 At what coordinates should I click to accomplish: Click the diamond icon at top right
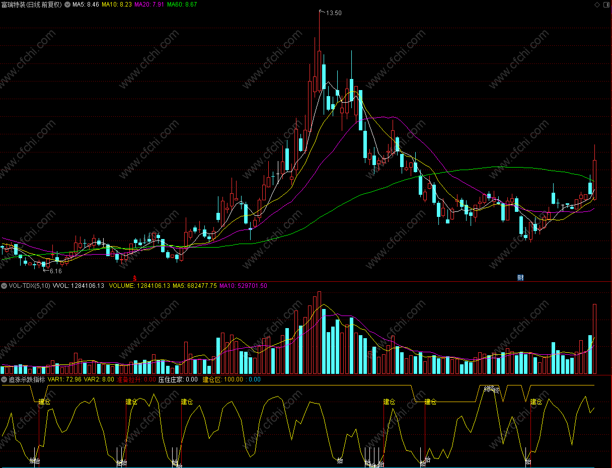pyautogui.click(x=597, y=5)
